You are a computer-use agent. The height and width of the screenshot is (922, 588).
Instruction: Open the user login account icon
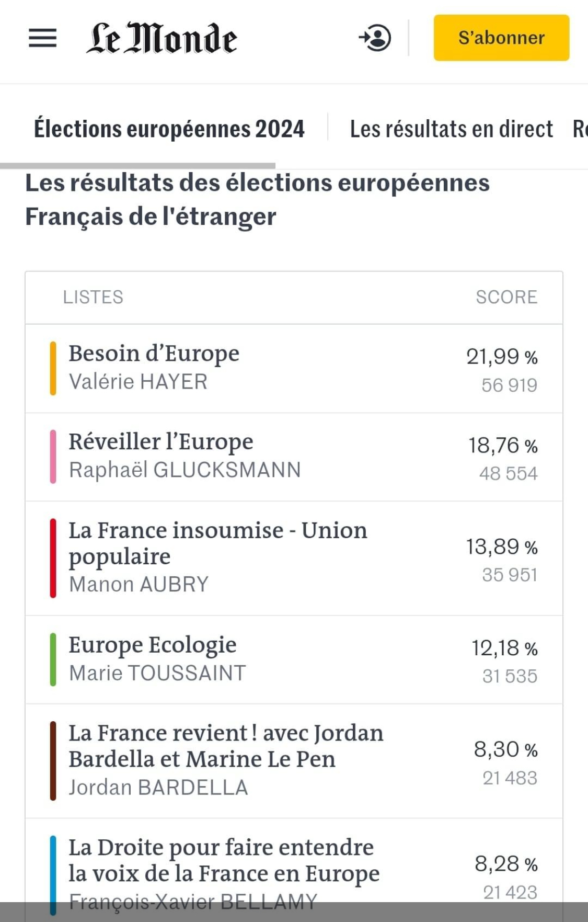click(x=375, y=38)
